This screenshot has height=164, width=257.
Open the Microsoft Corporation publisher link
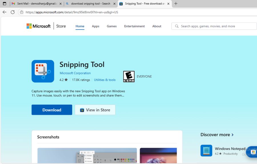[x=75, y=73]
